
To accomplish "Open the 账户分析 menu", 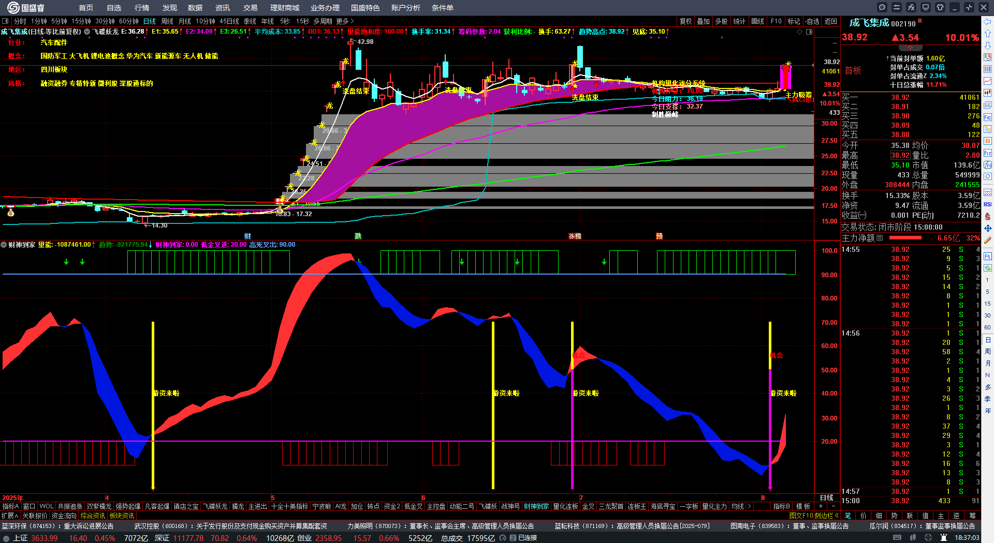I will coord(406,8).
